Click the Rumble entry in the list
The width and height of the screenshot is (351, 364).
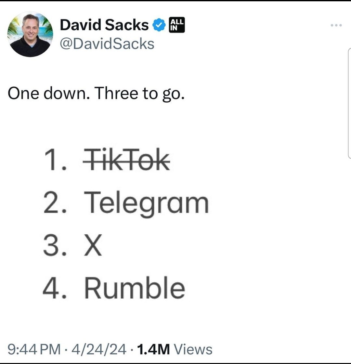135,288
